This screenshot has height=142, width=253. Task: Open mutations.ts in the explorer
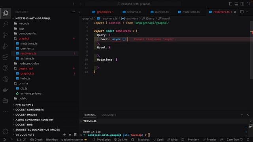tap(29, 43)
